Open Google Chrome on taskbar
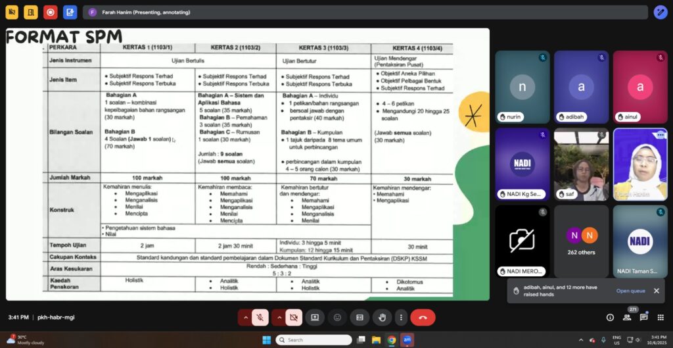 (392, 340)
